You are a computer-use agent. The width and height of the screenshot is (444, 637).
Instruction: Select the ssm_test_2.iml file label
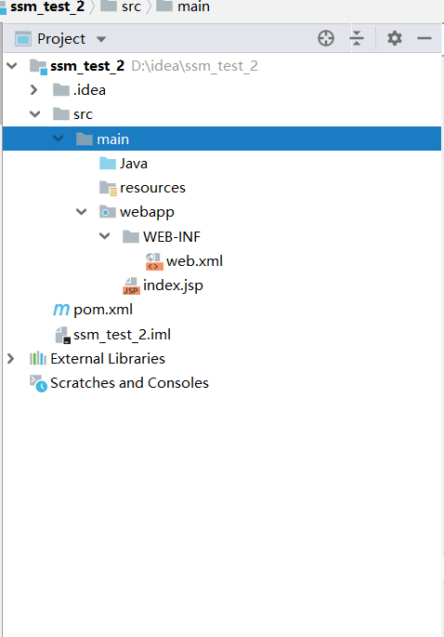pyautogui.click(x=123, y=335)
